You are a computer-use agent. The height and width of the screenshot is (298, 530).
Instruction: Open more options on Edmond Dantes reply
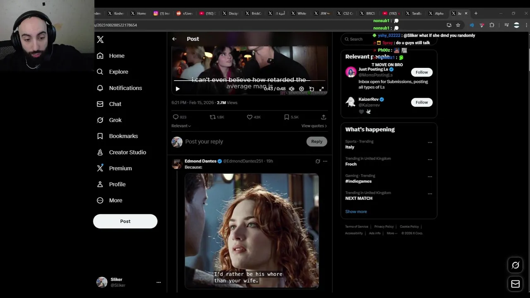pos(325,161)
